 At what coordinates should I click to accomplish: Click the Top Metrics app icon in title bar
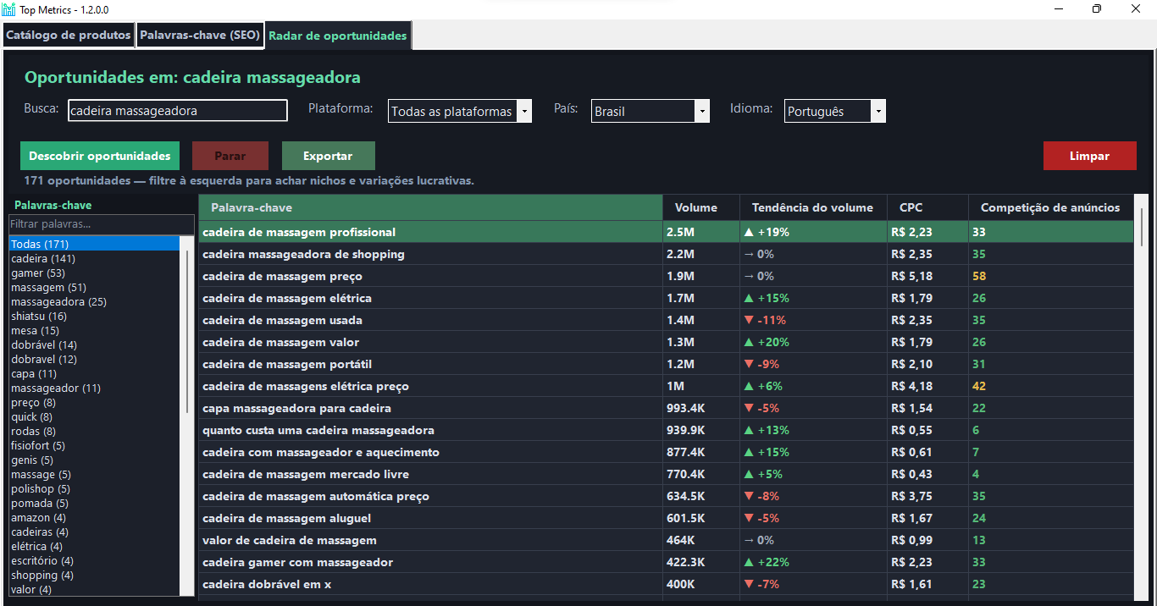pyautogui.click(x=8, y=9)
